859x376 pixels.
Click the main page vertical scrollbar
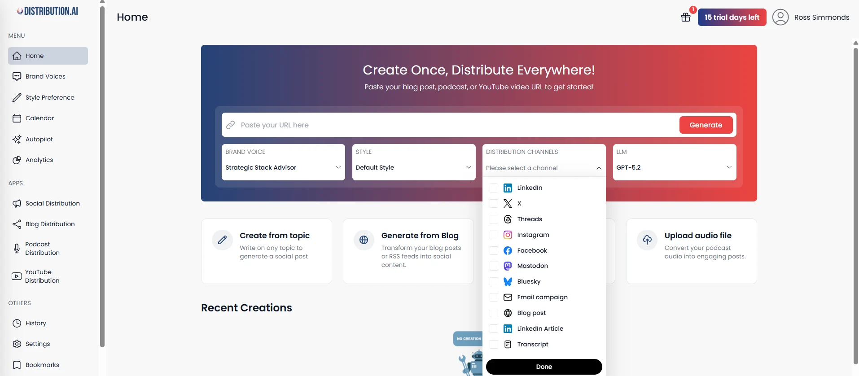pos(855,206)
